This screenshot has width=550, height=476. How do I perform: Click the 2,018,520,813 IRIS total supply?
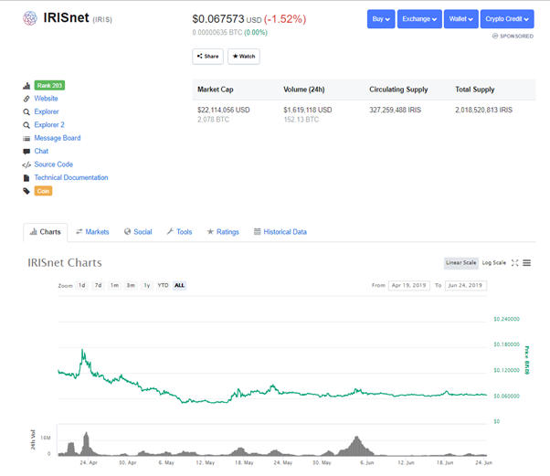(483, 111)
